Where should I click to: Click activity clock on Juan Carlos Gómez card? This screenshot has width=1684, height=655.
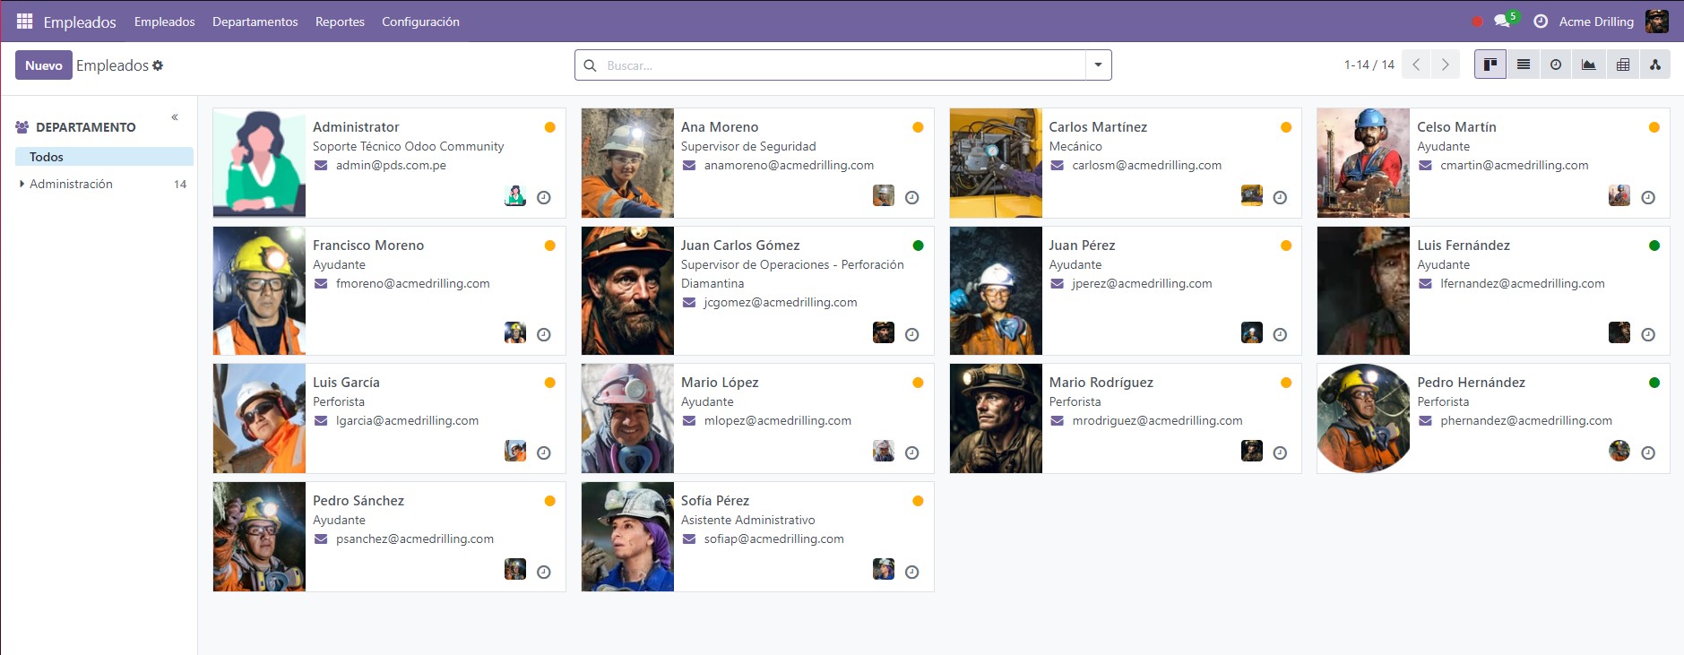pyautogui.click(x=912, y=335)
